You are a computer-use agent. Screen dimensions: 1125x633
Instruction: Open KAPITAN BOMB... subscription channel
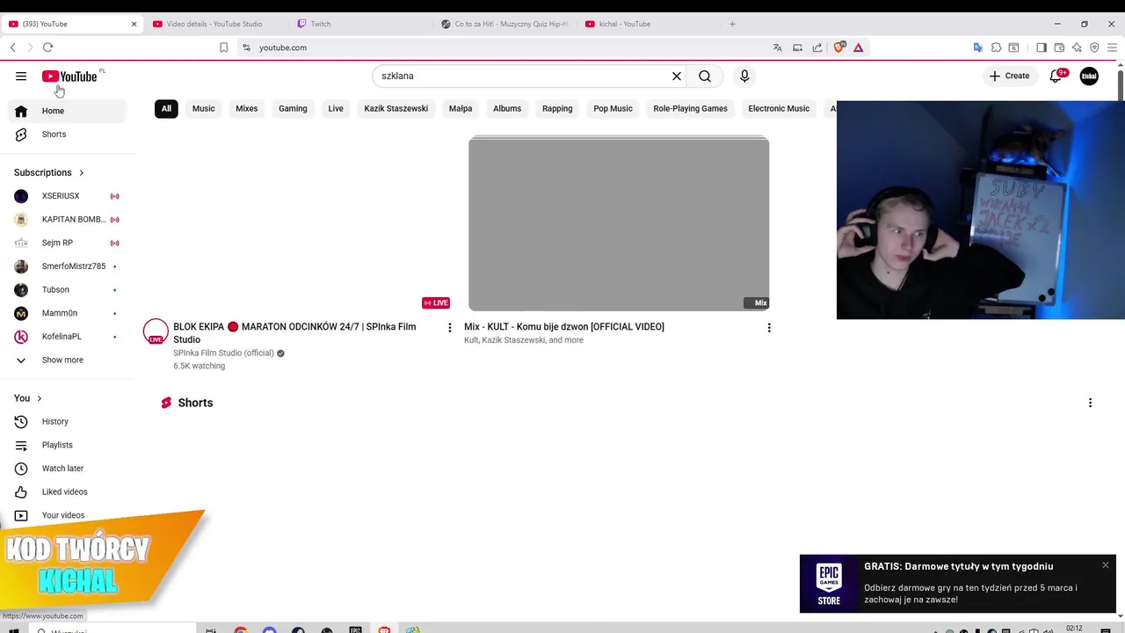[67, 220]
